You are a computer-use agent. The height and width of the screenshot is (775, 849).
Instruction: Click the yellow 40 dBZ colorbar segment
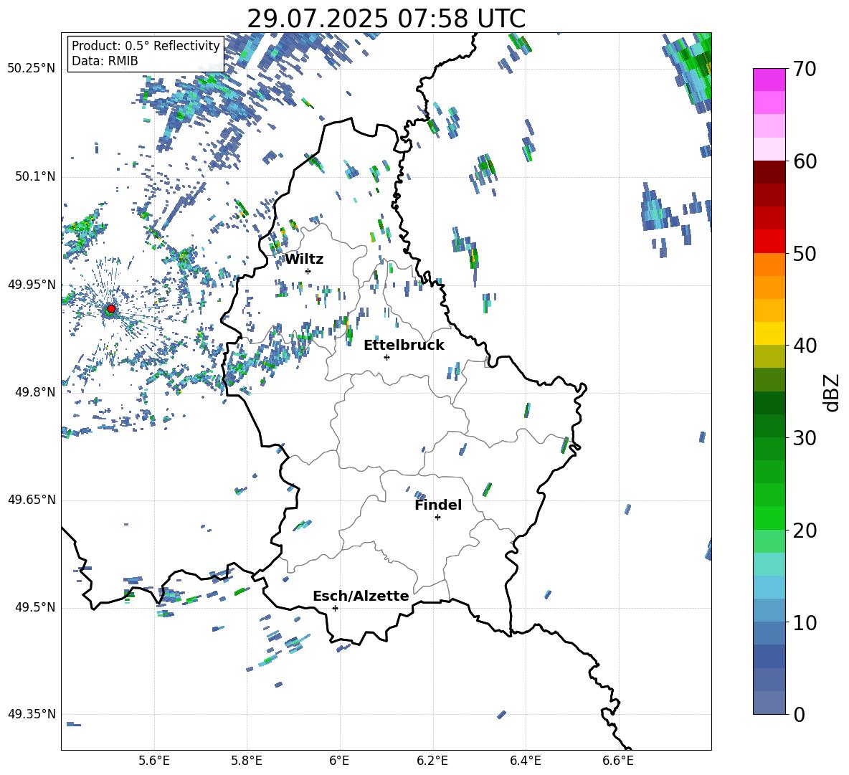[769, 334]
